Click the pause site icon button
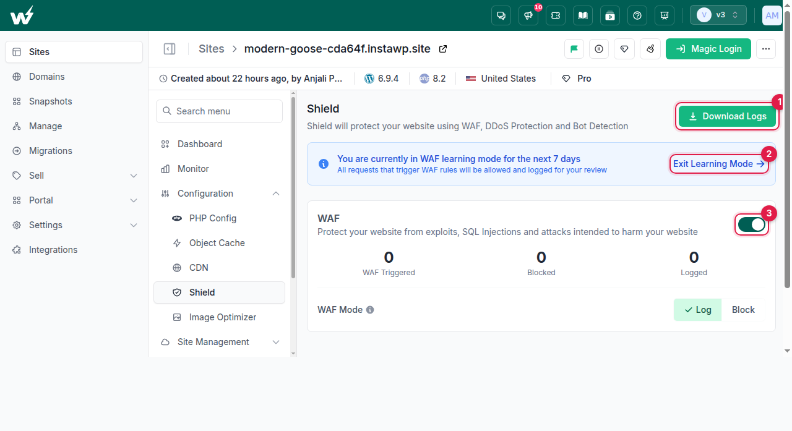This screenshot has width=792, height=431. pyautogui.click(x=599, y=49)
